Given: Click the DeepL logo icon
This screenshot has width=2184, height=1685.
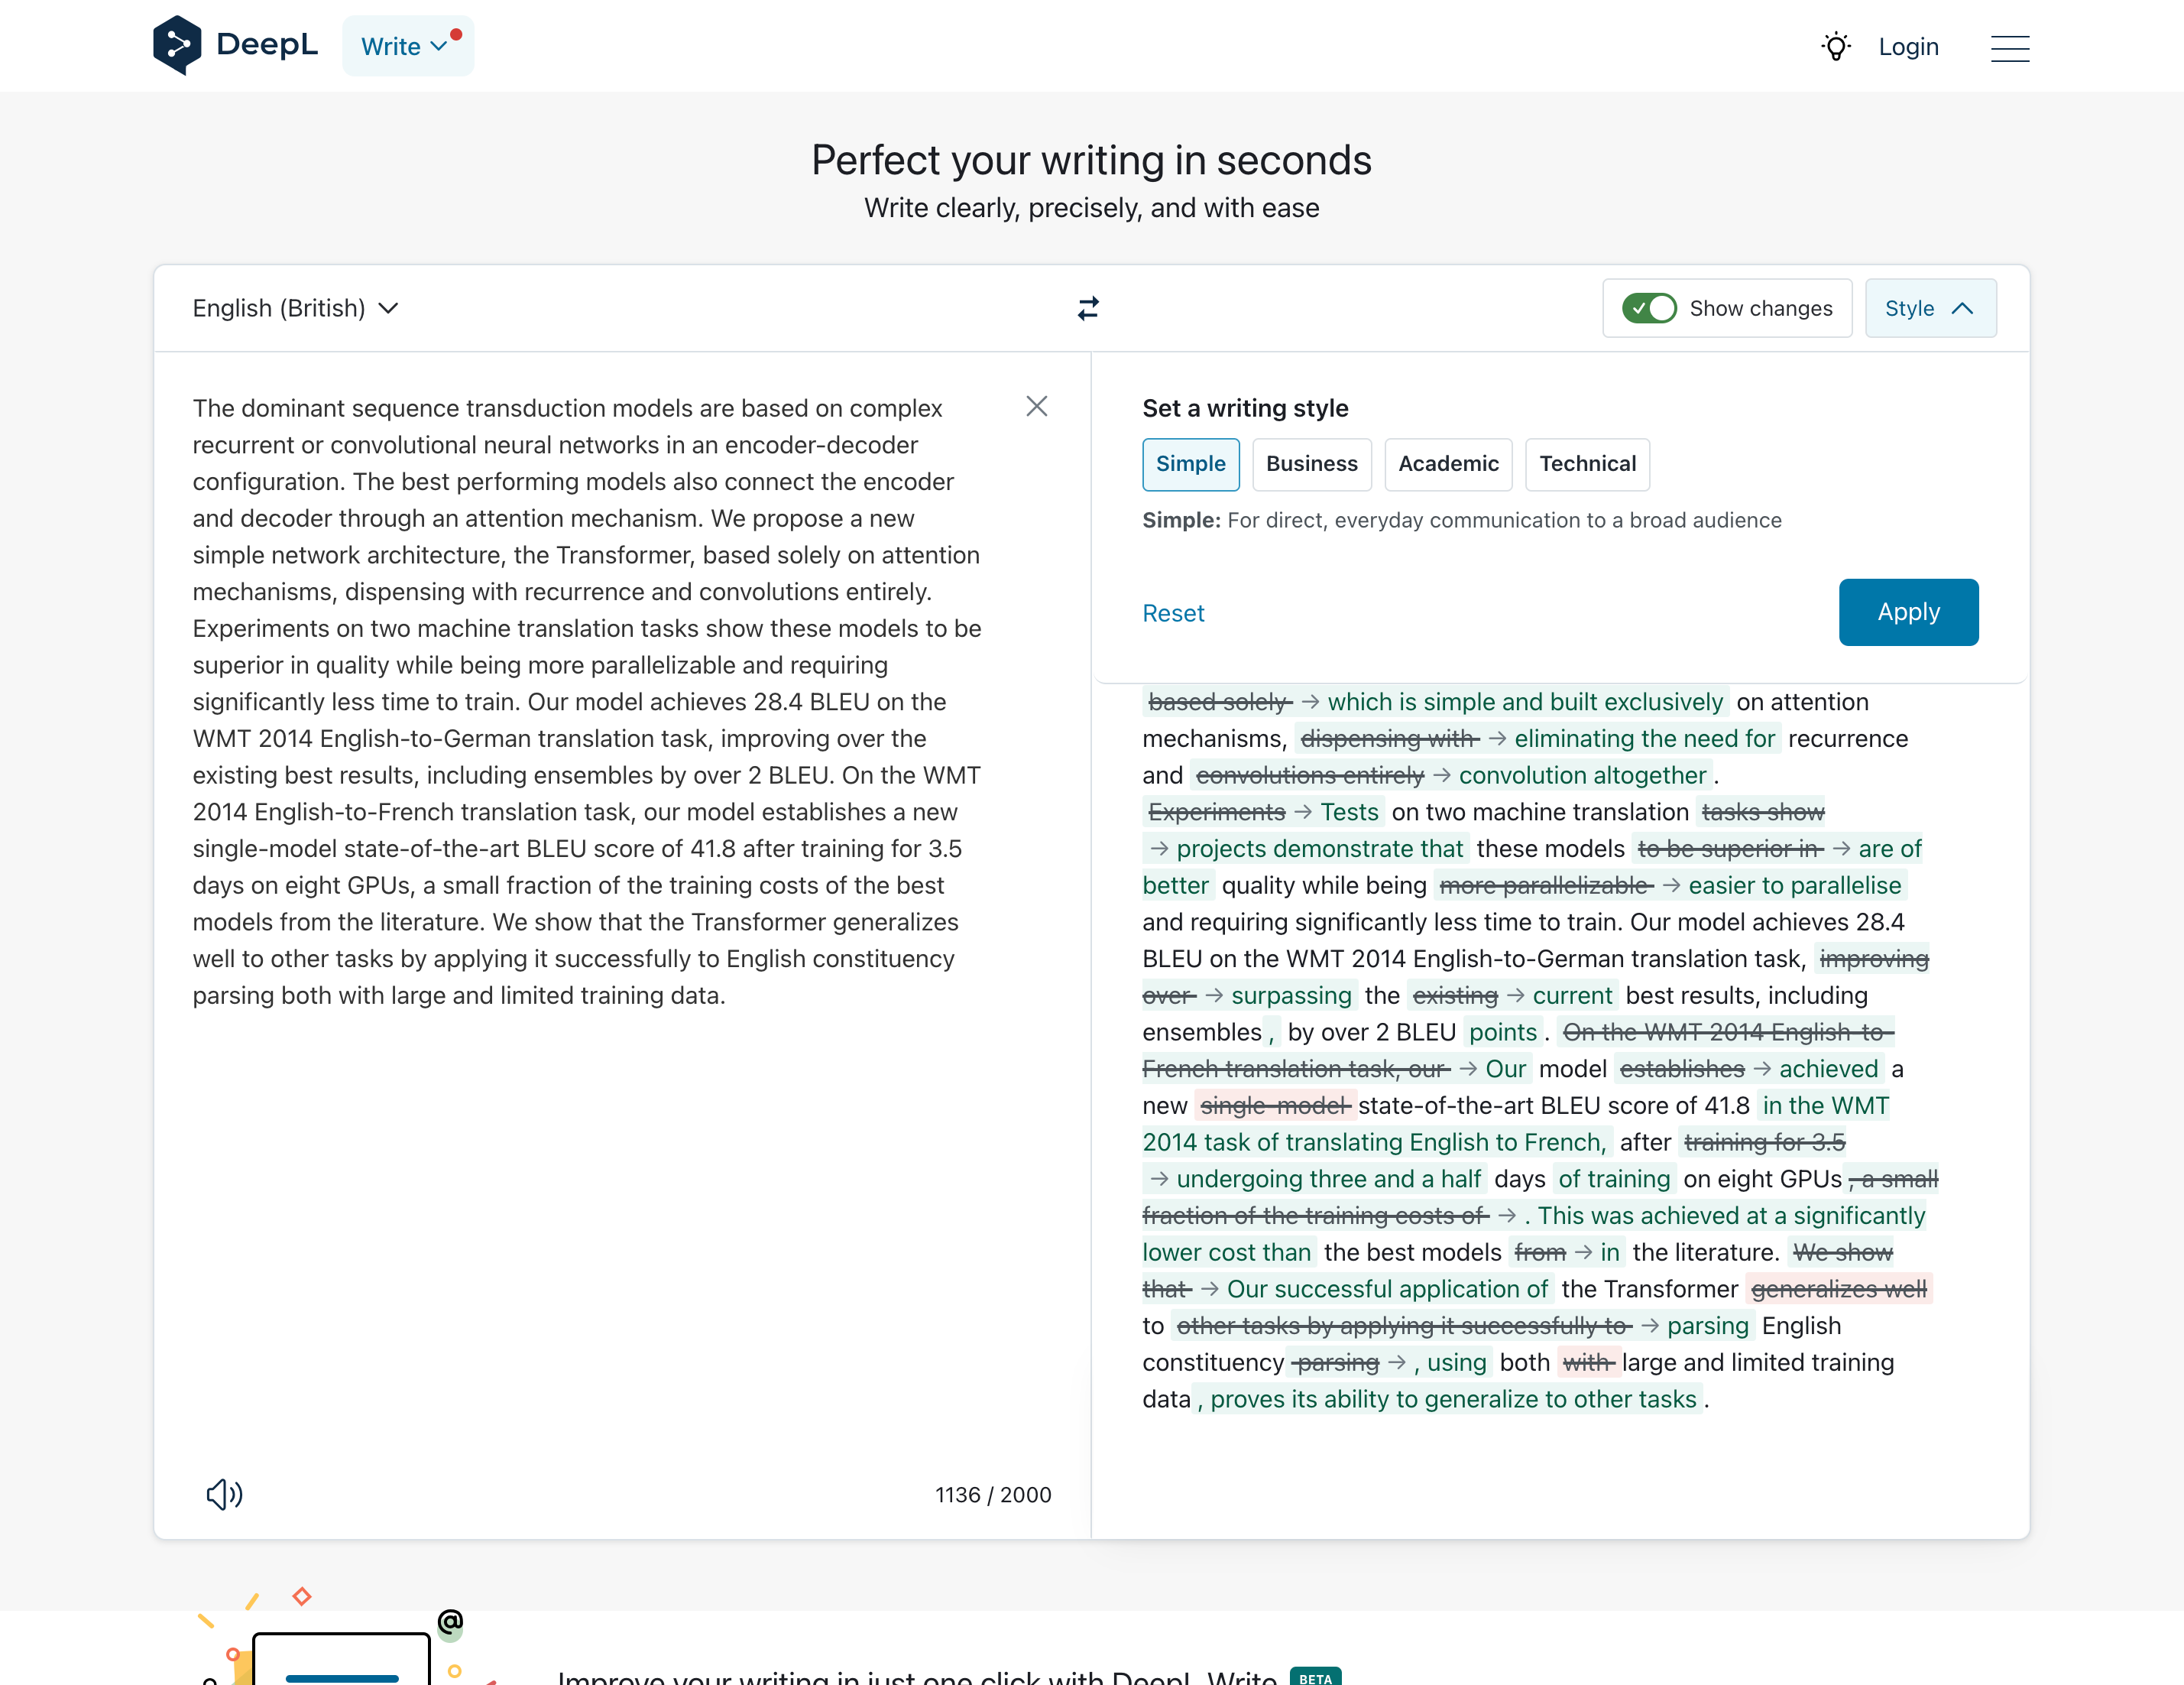Looking at the screenshot, I should pyautogui.click(x=178, y=45).
